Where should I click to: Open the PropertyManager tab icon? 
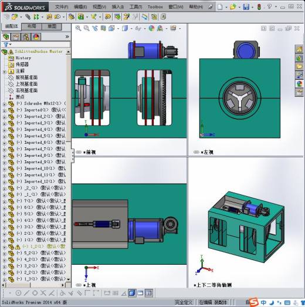tap(16, 36)
